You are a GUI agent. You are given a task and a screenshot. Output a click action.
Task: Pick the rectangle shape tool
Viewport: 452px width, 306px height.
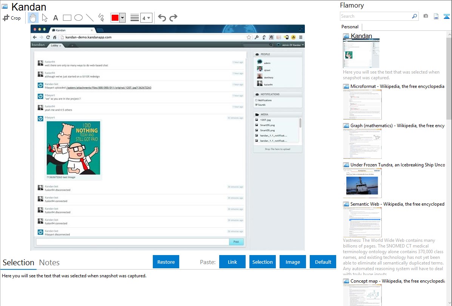click(x=67, y=18)
